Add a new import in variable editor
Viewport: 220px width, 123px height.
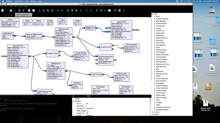pyautogui.click(x=150, y=99)
